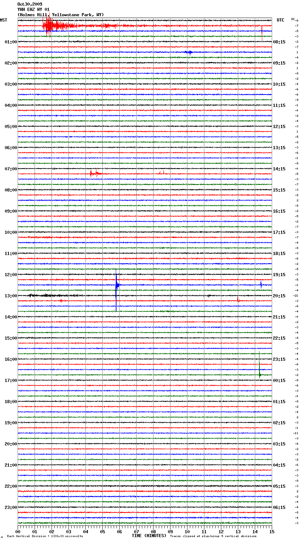Select the 11:00 MST row label
Image resolution: width=300 pixels, height=541 pixels.
pyautogui.click(x=11, y=254)
